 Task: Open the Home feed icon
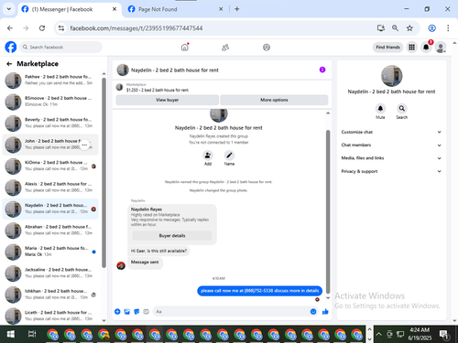(185, 48)
